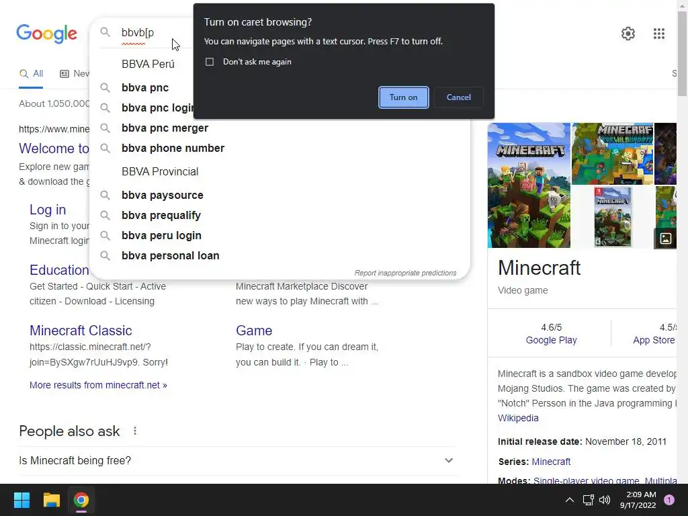Open the People also ask options dots
Image resolution: width=688 pixels, height=516 pixels.
click(135, 431)
